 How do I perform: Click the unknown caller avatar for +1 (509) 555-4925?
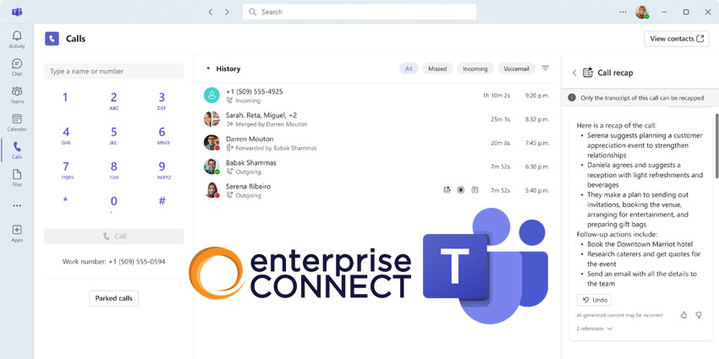[211, 95]
